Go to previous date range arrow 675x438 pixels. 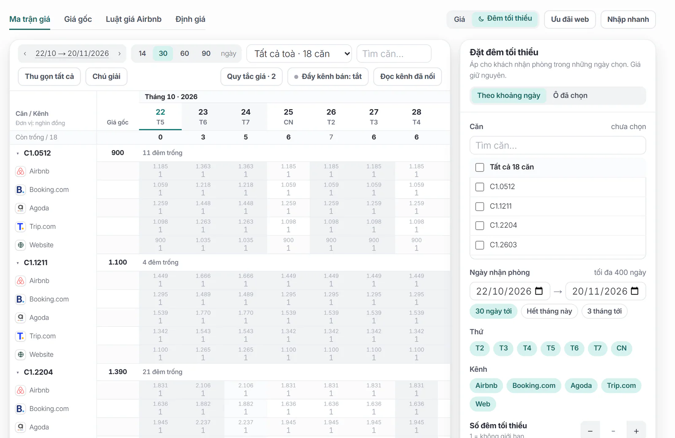point(25,54)
